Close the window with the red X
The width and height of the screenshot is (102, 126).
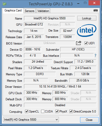pyautogui.click(x=94, y=3)
